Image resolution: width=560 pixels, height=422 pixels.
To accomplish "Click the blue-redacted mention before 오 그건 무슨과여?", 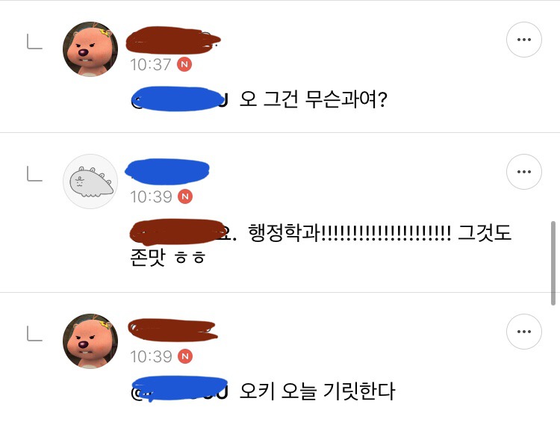I will [x=180, y=99].
